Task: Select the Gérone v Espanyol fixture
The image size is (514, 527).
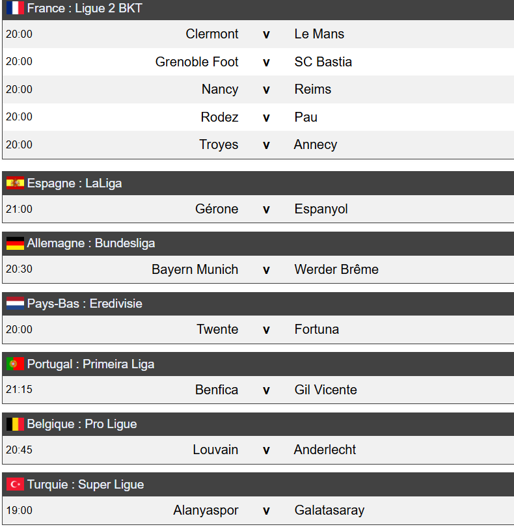Action: [x=265, y=209]
